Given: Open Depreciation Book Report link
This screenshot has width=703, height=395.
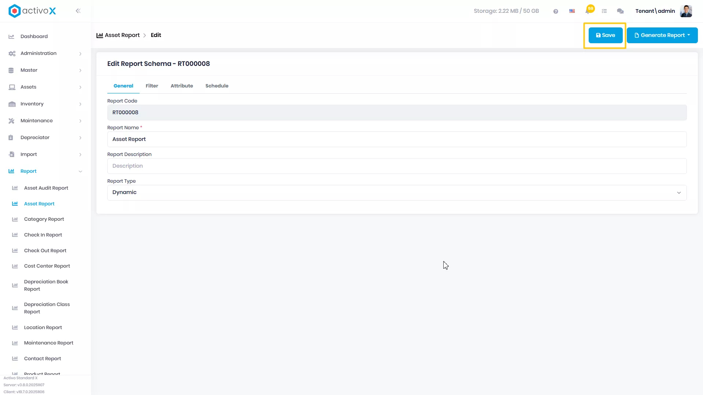Looking at the screenshot, I should point(46,286).
